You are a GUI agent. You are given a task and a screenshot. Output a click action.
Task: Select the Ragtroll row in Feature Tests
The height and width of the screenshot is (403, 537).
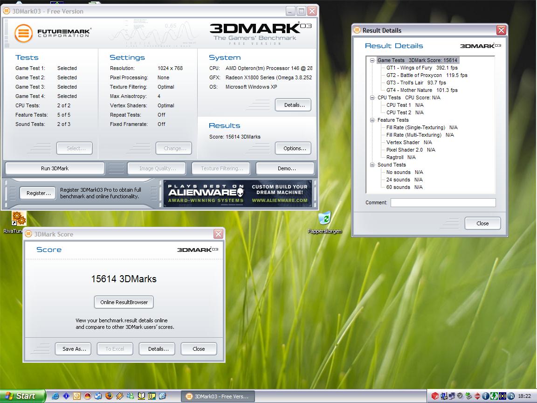(401, 157)
